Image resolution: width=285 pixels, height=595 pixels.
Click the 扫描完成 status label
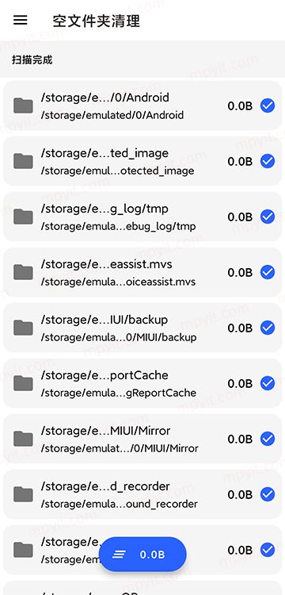coord(32,59)
